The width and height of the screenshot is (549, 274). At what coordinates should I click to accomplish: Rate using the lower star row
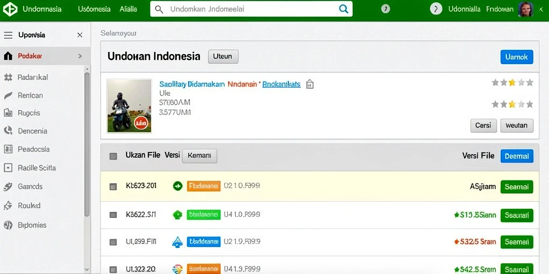coord(512,104)
